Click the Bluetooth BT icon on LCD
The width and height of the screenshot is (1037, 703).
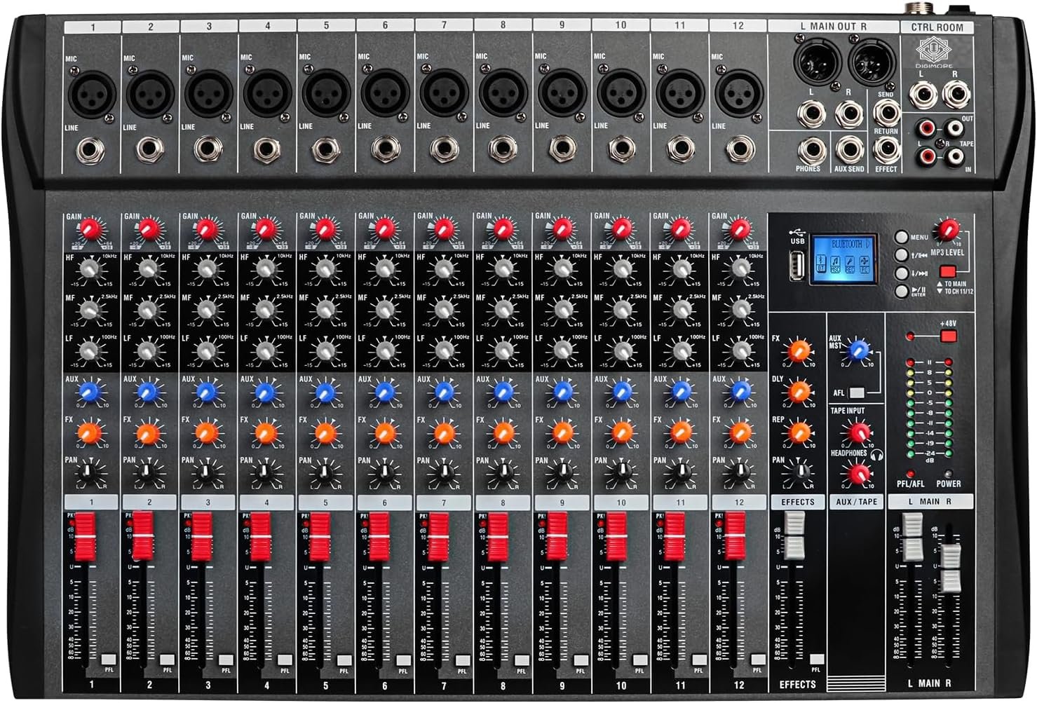[822, 264]
